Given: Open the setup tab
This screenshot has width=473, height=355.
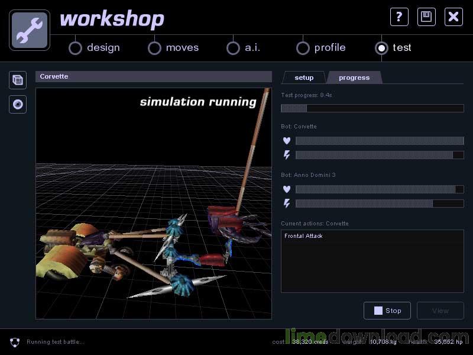Looking at the screenshot, I should (304, 78).
